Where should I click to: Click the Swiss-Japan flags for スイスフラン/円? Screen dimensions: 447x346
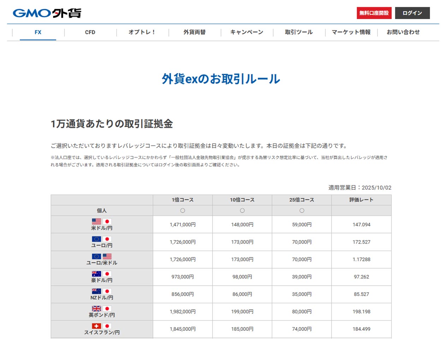pyautogui.click(x=102, y=326)
